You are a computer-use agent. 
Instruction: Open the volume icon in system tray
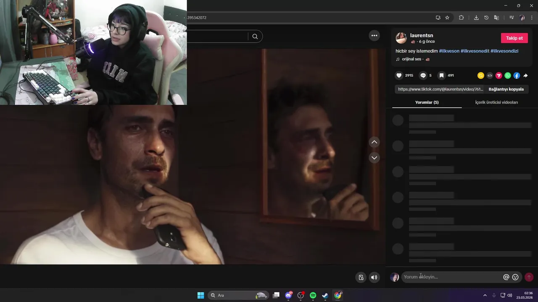tap(510, 295)
